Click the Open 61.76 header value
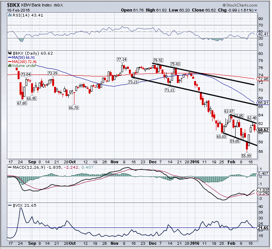The height and width of the screenshot is (249, 272). (x=132, y=10)
